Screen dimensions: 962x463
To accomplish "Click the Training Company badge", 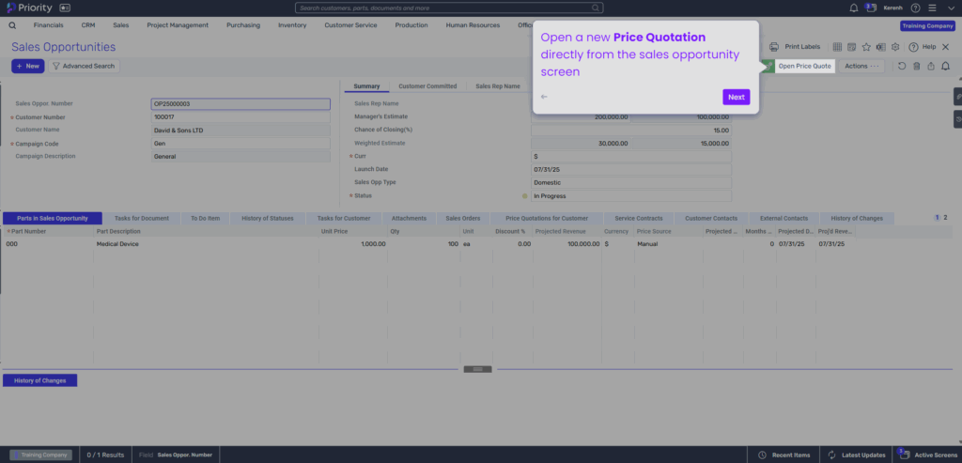I will (x=927, y=25).
